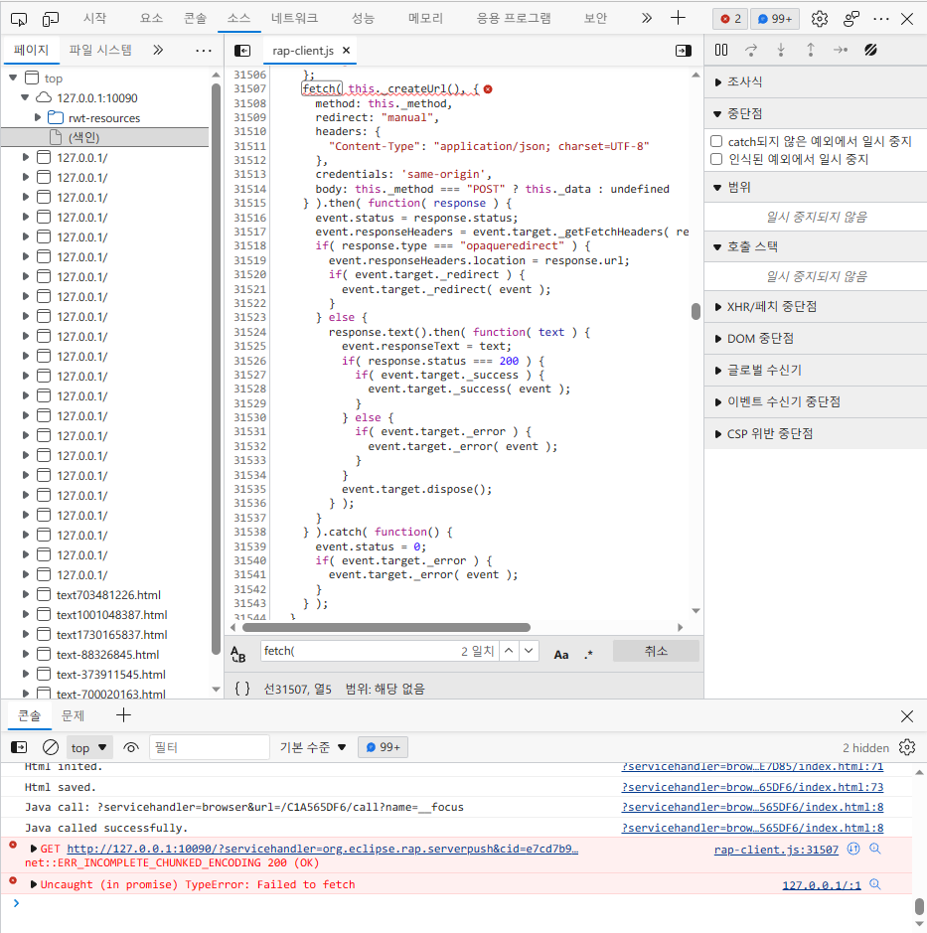
Task: Toggle pretty print curly braces icon
Action: point(242,689)
